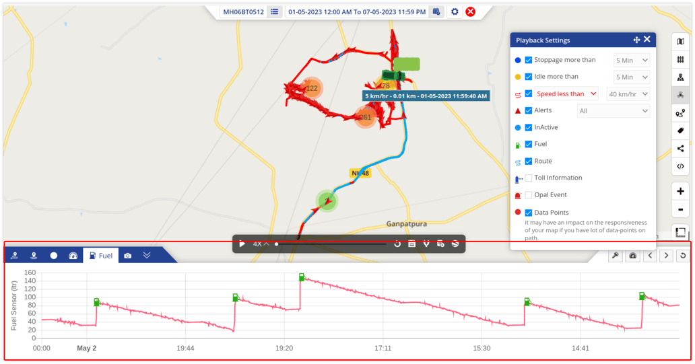Open vehicle list next to MH06BT0512
The image size is (695, 364).
point(274,12)
